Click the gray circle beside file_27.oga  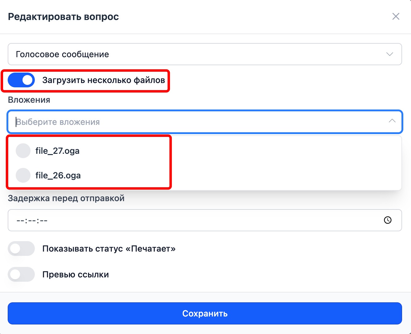[23, 151]
